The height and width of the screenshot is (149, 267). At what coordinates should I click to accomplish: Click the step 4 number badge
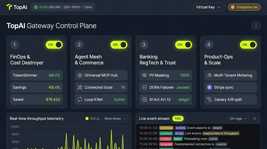click(209, 45)
